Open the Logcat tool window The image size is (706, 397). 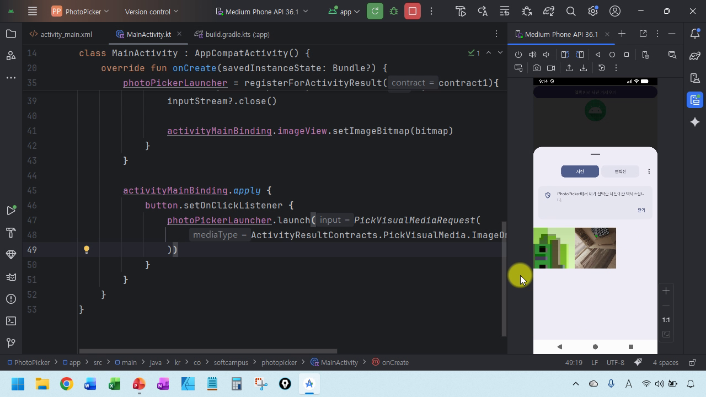10,277
